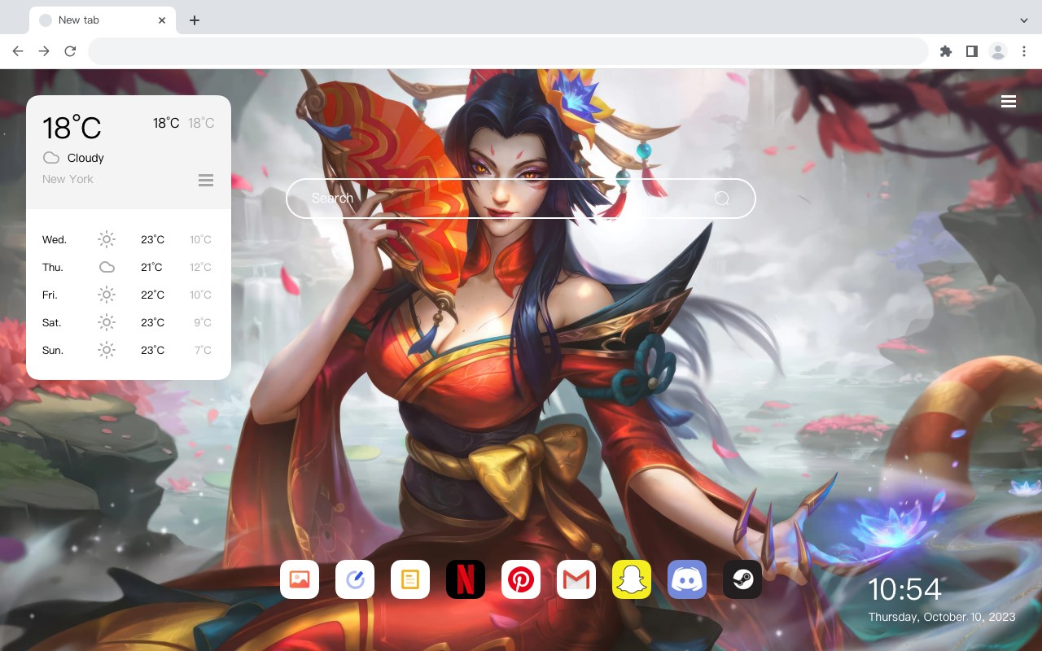The image size is (1042, 651).
Task: Click the 10:54 clock display
Action: coord(904,589)
